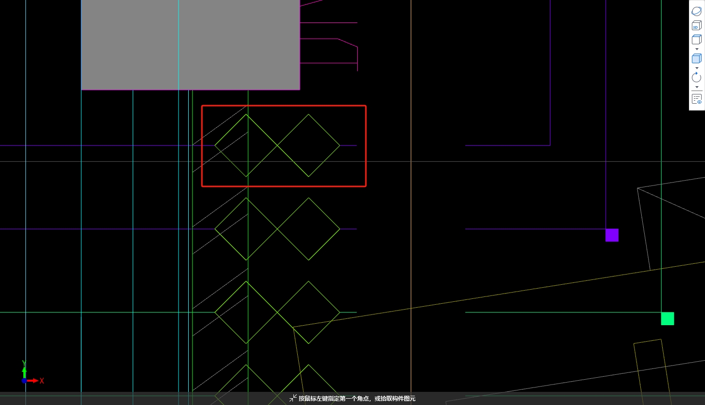
Task: Open dropdown below the rotate view icon
Action: [697, 87]
